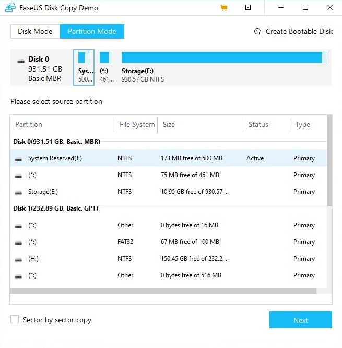The image size is (342, 348).
Task: Click '0 bytes free of 16 MB' cell
Action: point(190,225)
